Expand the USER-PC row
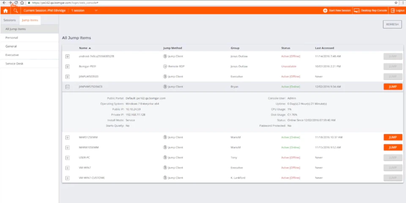406x203 pixels. point(67,158)
